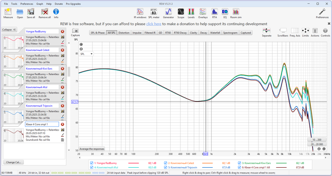This screenshot has height=176, width=332.
Task: Toggle the Комплектный Celest trace checkbox
Action: click(165, 163)
